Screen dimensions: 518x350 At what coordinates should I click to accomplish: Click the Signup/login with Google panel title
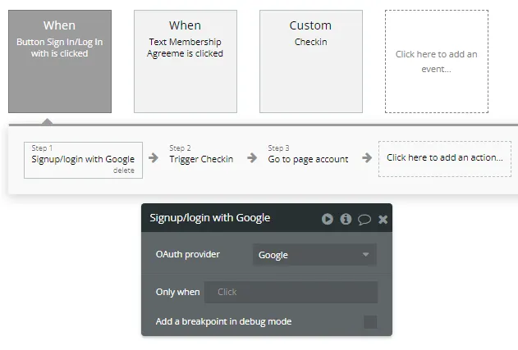click(210, 218)
